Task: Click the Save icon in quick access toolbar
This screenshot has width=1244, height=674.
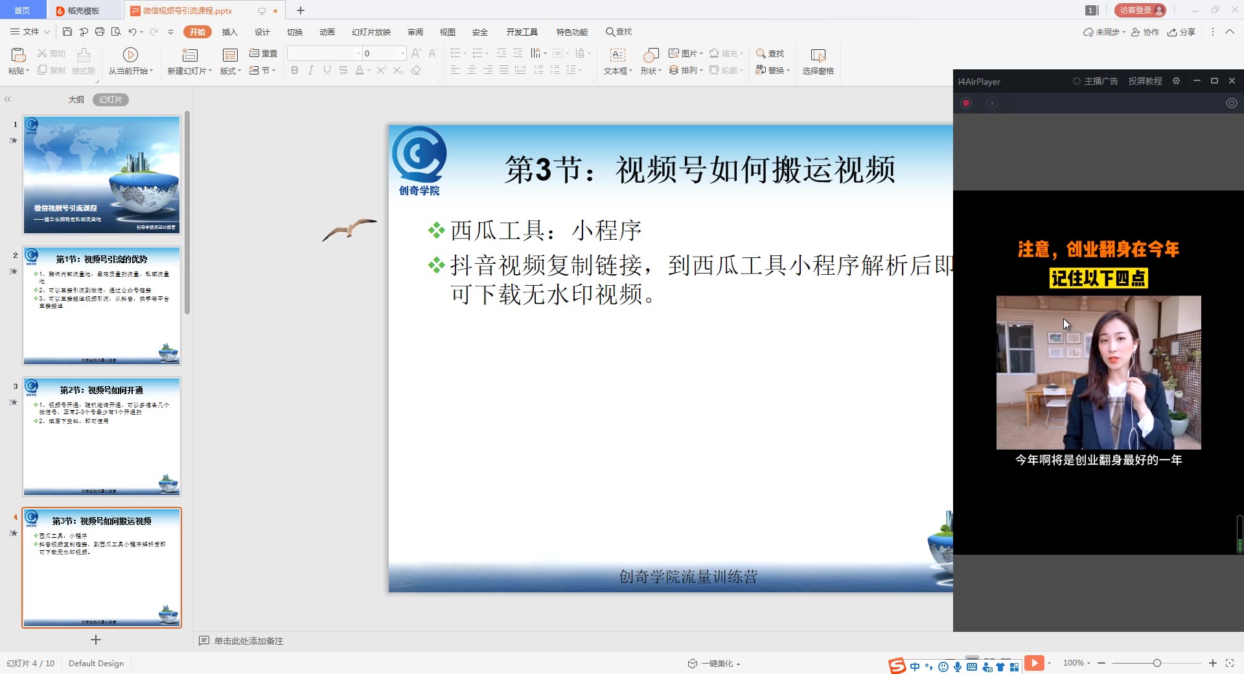Action: [67, 32]
